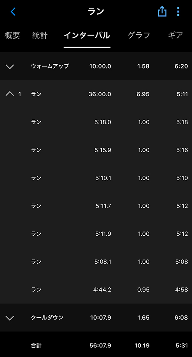Expand the クールダウン row chevron
Image resolution: width=192 pixels, height=357 pixels.
[10, 318]
